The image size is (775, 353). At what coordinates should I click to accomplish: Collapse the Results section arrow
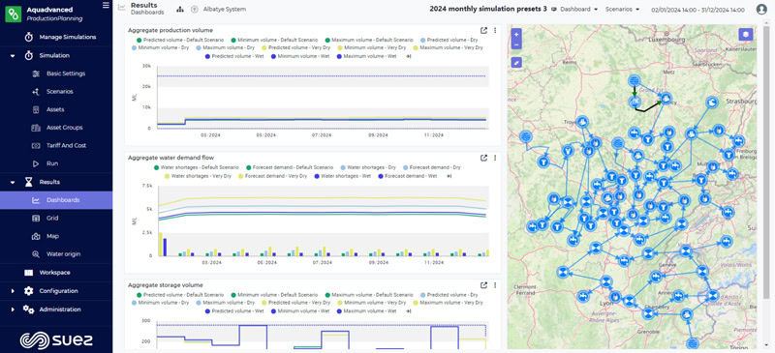point(13,182)
